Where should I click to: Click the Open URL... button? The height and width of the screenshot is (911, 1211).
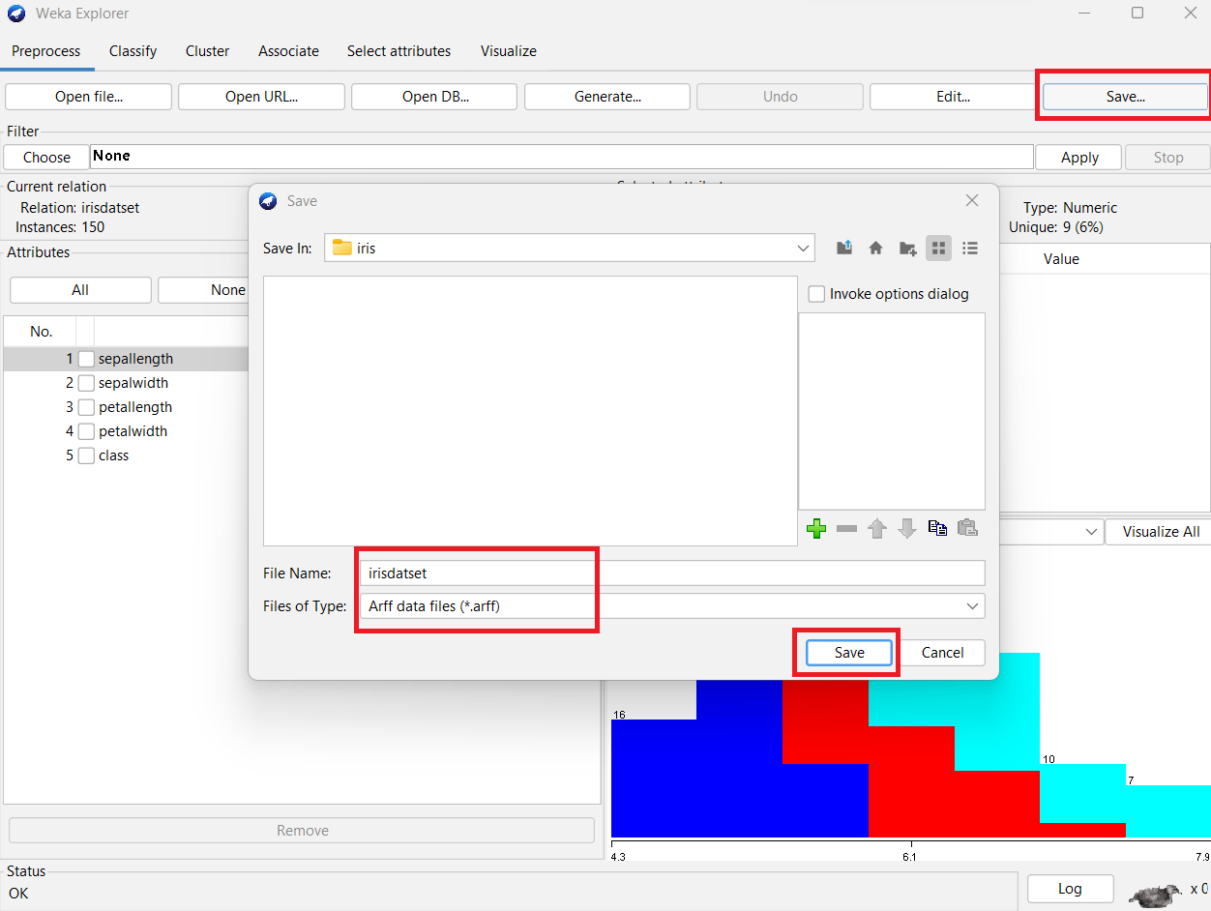(262, 97)
